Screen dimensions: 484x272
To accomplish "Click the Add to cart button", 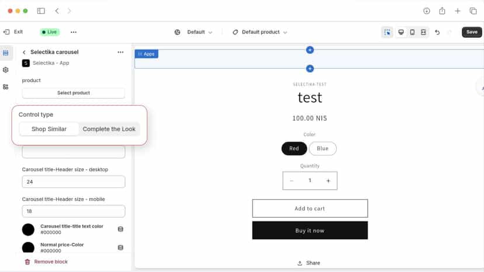I will [x=310, y=208].
